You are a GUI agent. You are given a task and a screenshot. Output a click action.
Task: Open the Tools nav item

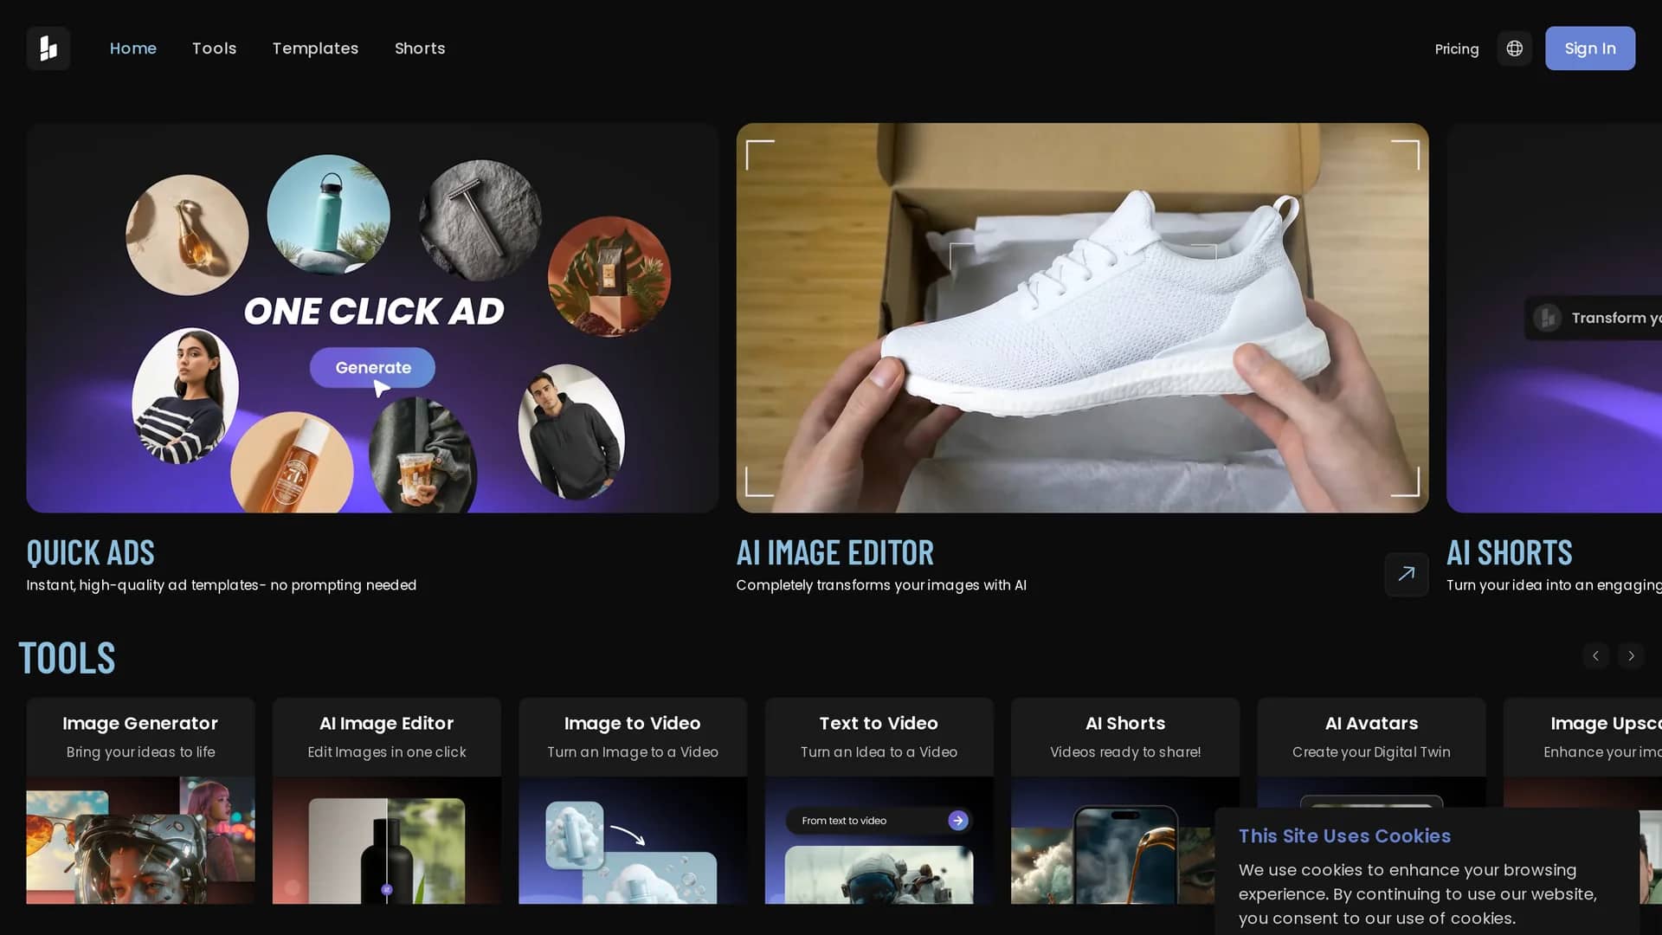tap(214, 48)
